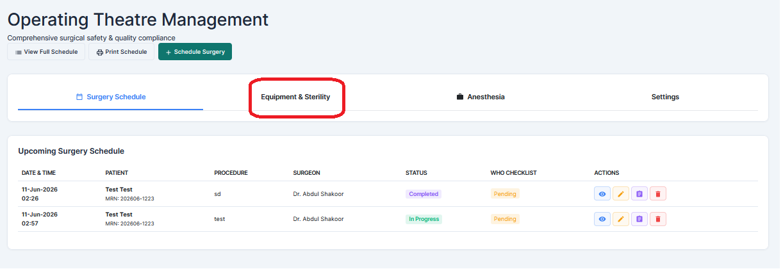The height and width of the screenshot is (269, 783).
Task: Click the View Full Schedule button
Action: pyautogui.click(x=46, y=52)
